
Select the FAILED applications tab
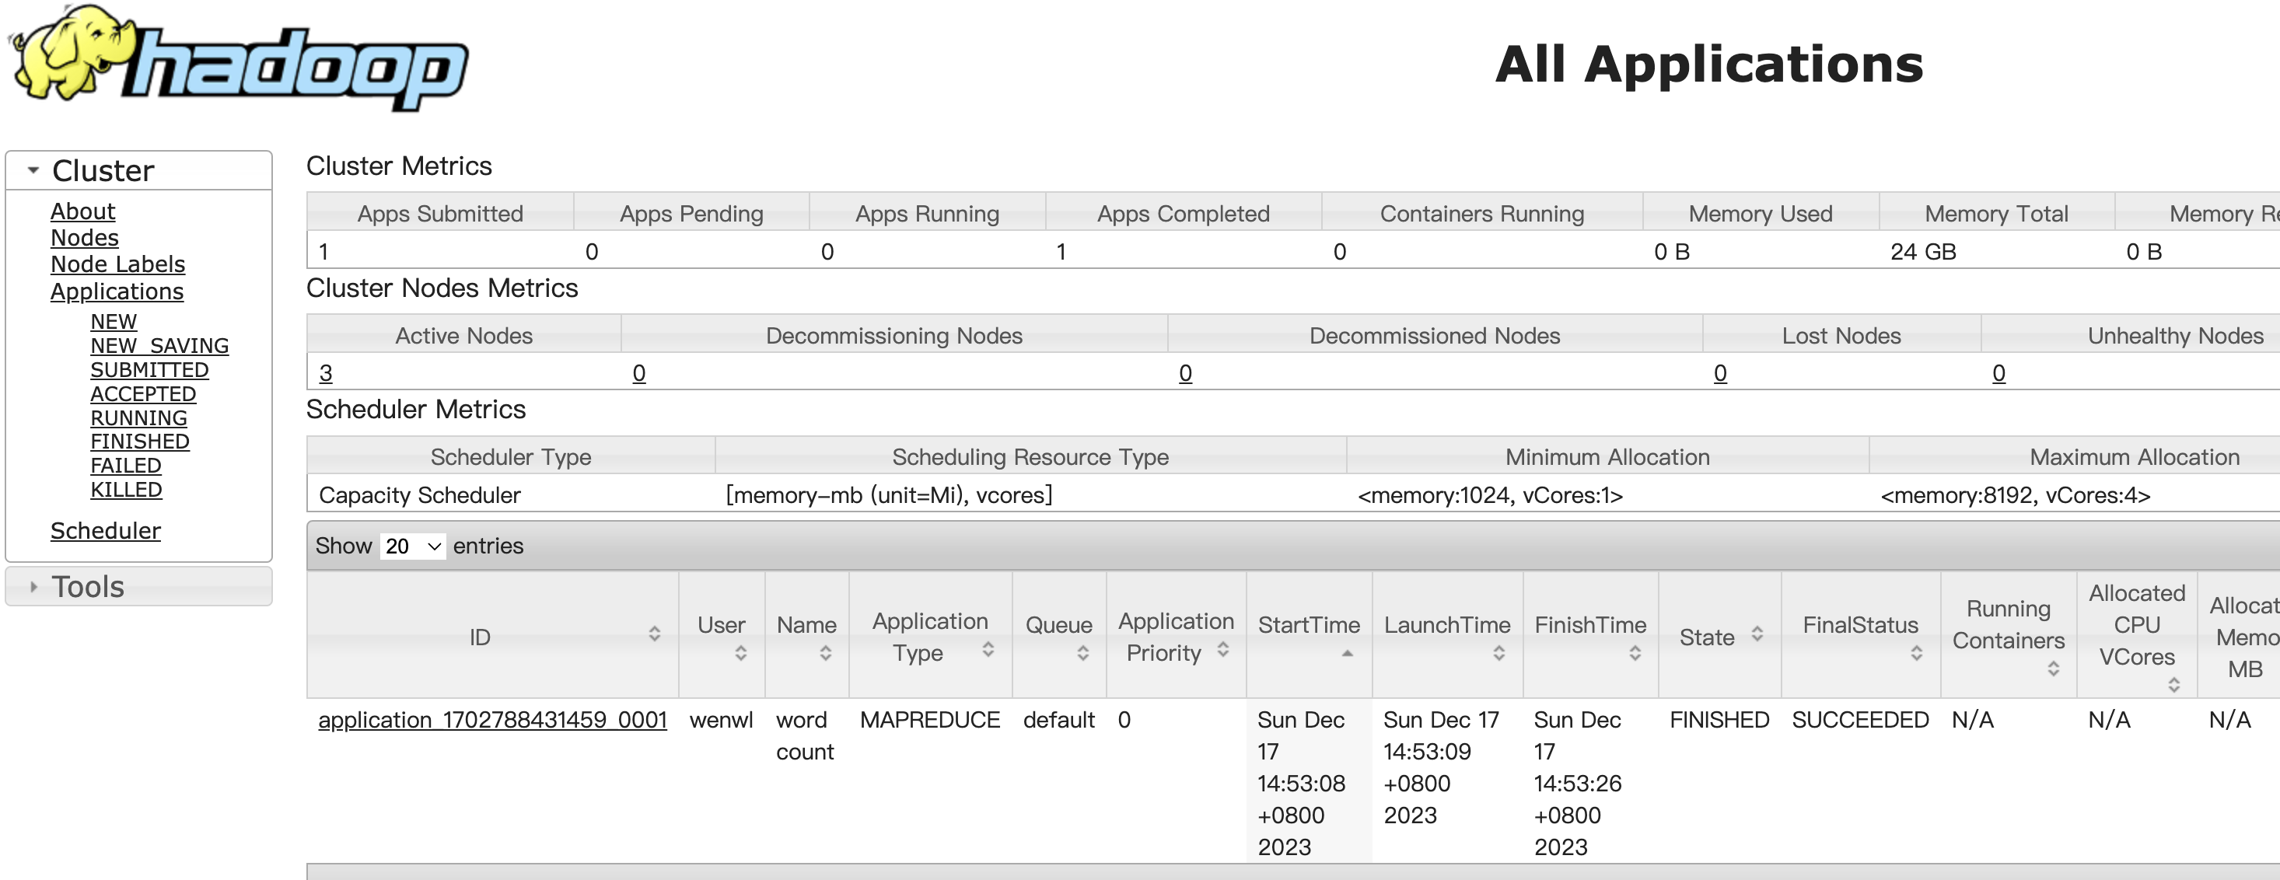(124, 464)
